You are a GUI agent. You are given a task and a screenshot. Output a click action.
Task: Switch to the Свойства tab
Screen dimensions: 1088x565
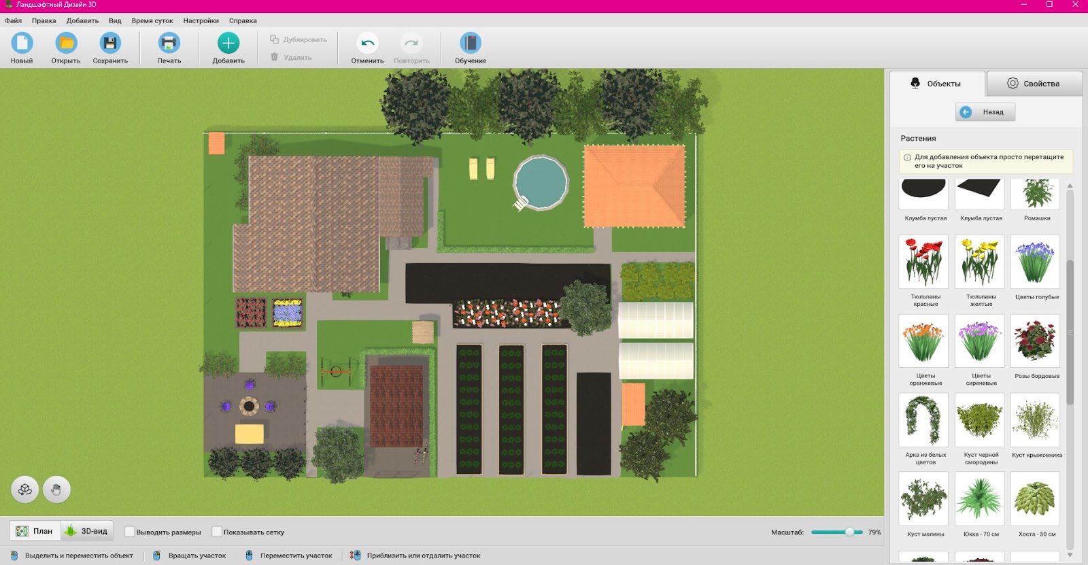point(1034,84)
